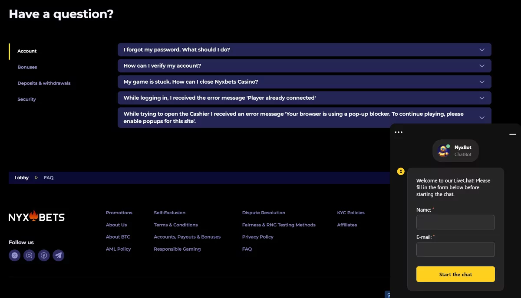Open the Responsible Gaming link
The height and width of the screenshot is (298, 521).
177,249
